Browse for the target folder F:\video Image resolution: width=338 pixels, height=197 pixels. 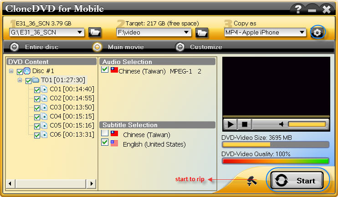201,33
